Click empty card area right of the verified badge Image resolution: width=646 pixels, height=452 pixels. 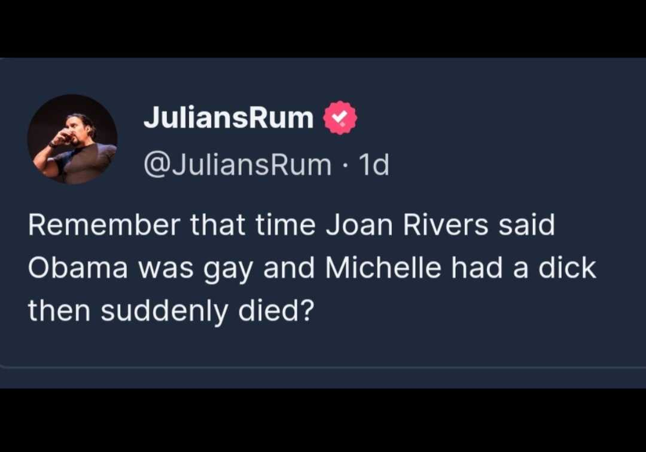pos(490,119)
